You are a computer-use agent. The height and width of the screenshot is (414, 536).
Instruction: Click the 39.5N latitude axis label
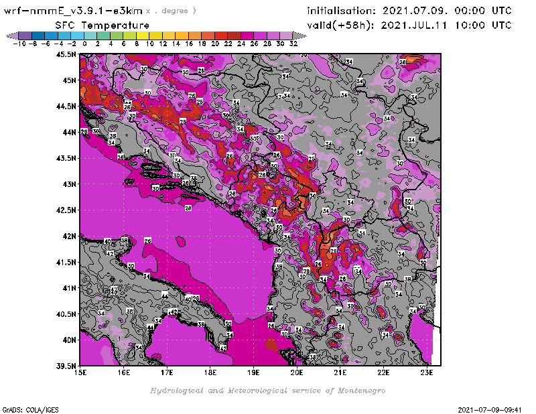click(x=66, y=366)
